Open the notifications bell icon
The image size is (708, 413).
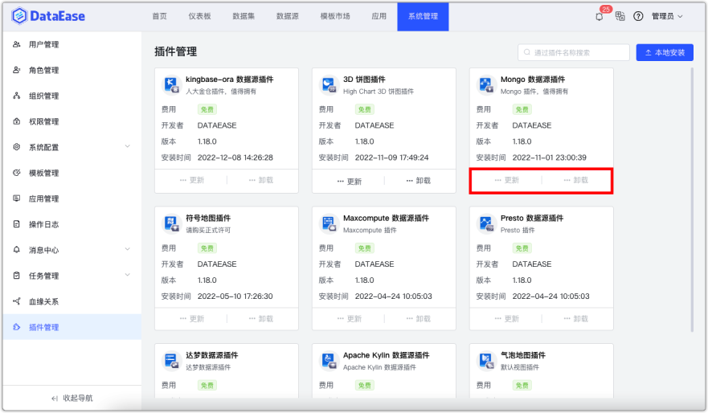pos(600,17)
